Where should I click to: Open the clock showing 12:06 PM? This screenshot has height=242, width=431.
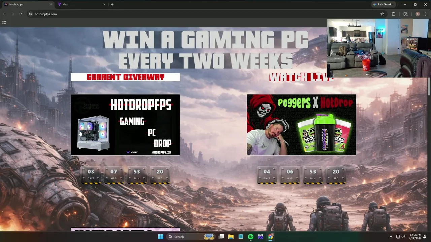(416, 237)
